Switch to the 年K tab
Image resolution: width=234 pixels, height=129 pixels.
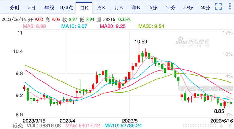[x=136, y=8]
